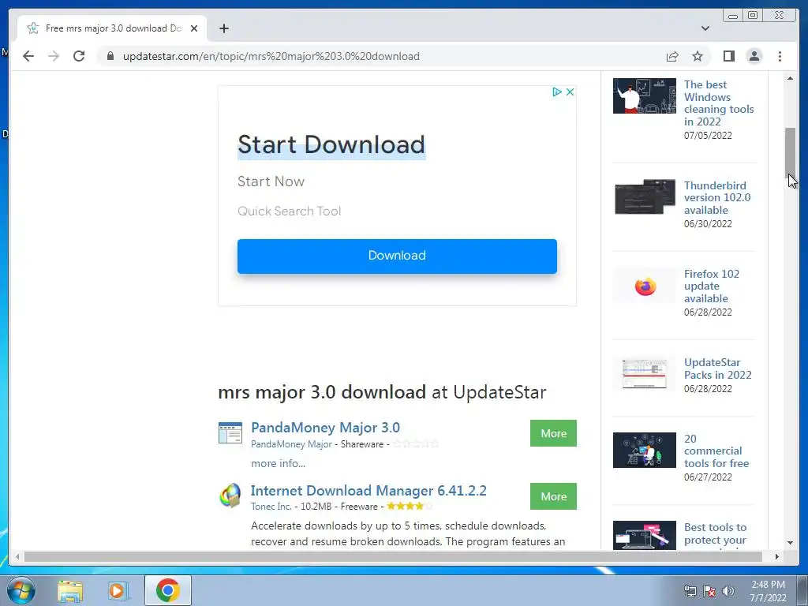The width and height of the screenshot is (808, 606).
Task: Click the network tray icon
Action: pos(690,591)
